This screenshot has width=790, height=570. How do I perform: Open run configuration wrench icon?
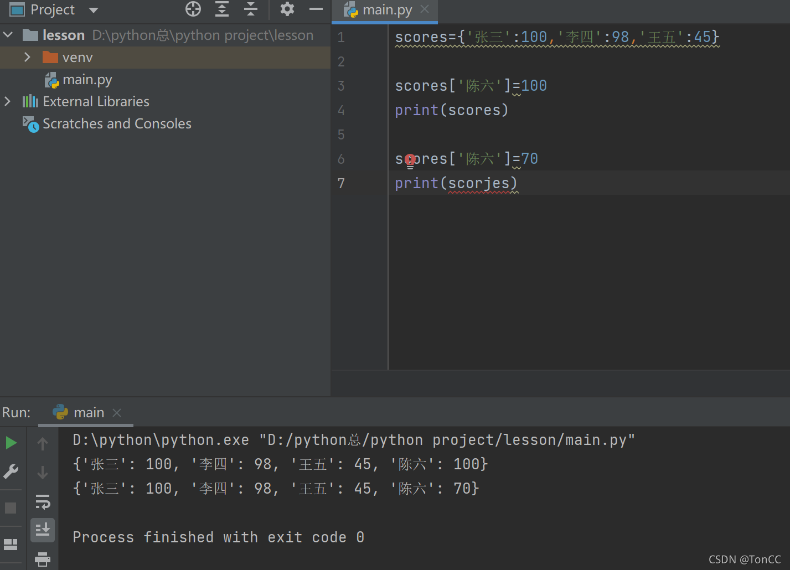coord(11,471)
